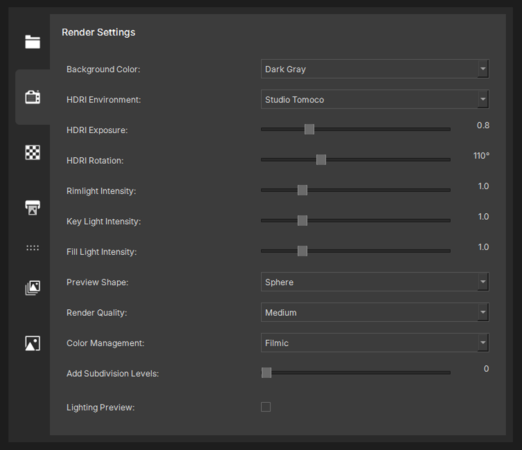Click the Add Subdivision Levels slider handle
Screen dimensions: 522x450
point(266,373)
